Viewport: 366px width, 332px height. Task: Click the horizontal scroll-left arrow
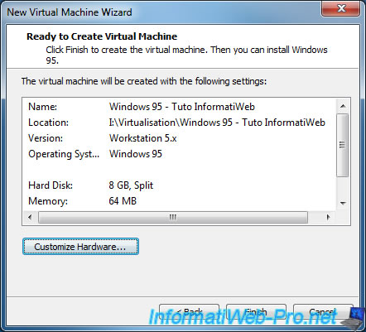click(x=30, y=217)
